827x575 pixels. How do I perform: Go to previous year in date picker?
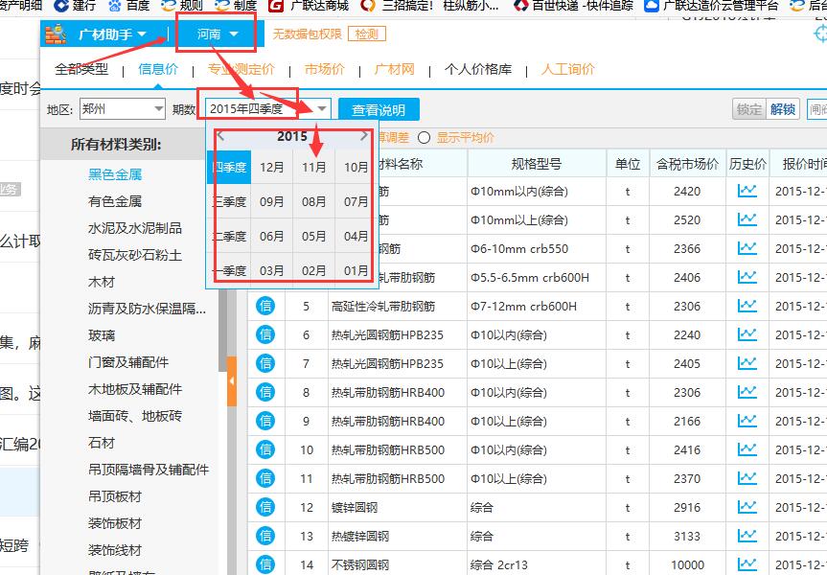[x=220, y=137]
